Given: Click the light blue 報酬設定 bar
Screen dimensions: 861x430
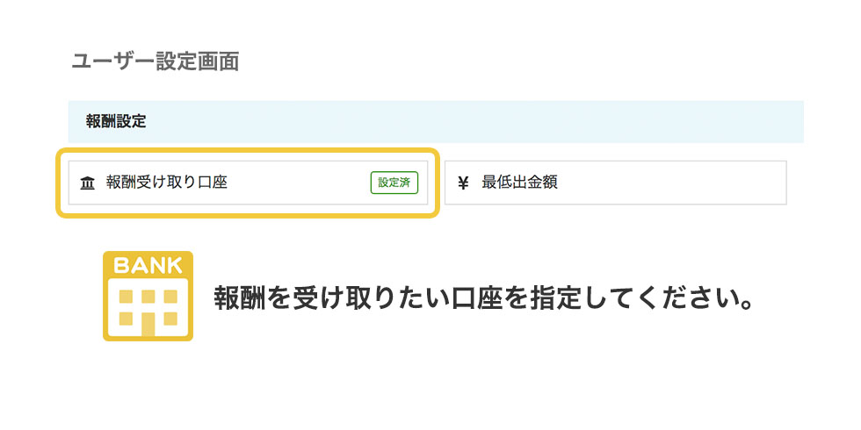Looking at the screenshot, I should tap(436, 122).
